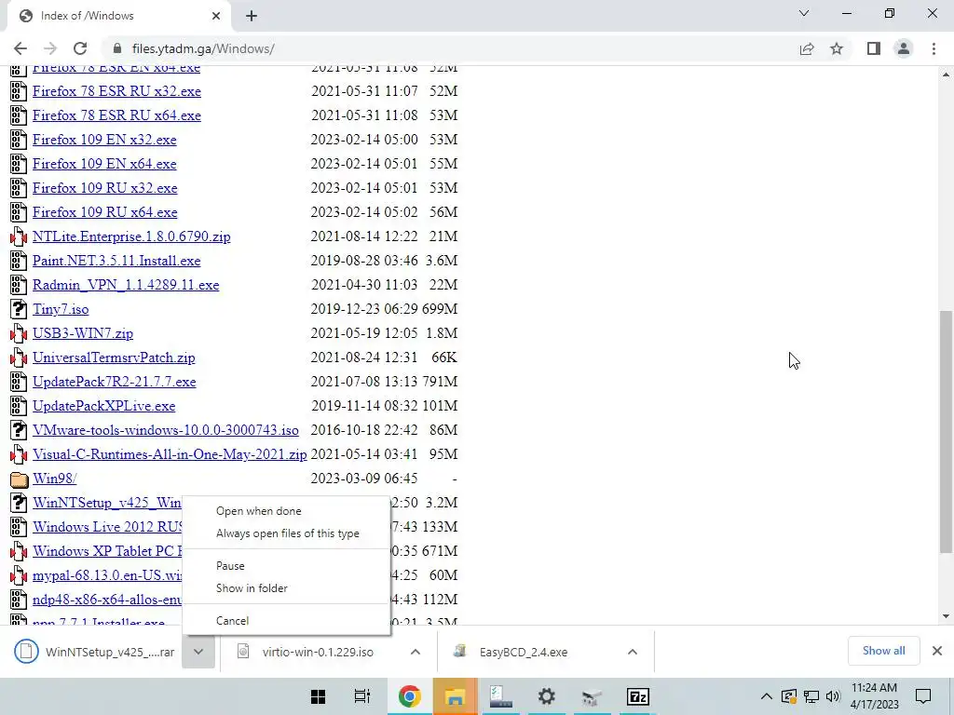Show hidden system tray icons
The width and height of the screenshot is (954, 715).
(x=767, y=696)
